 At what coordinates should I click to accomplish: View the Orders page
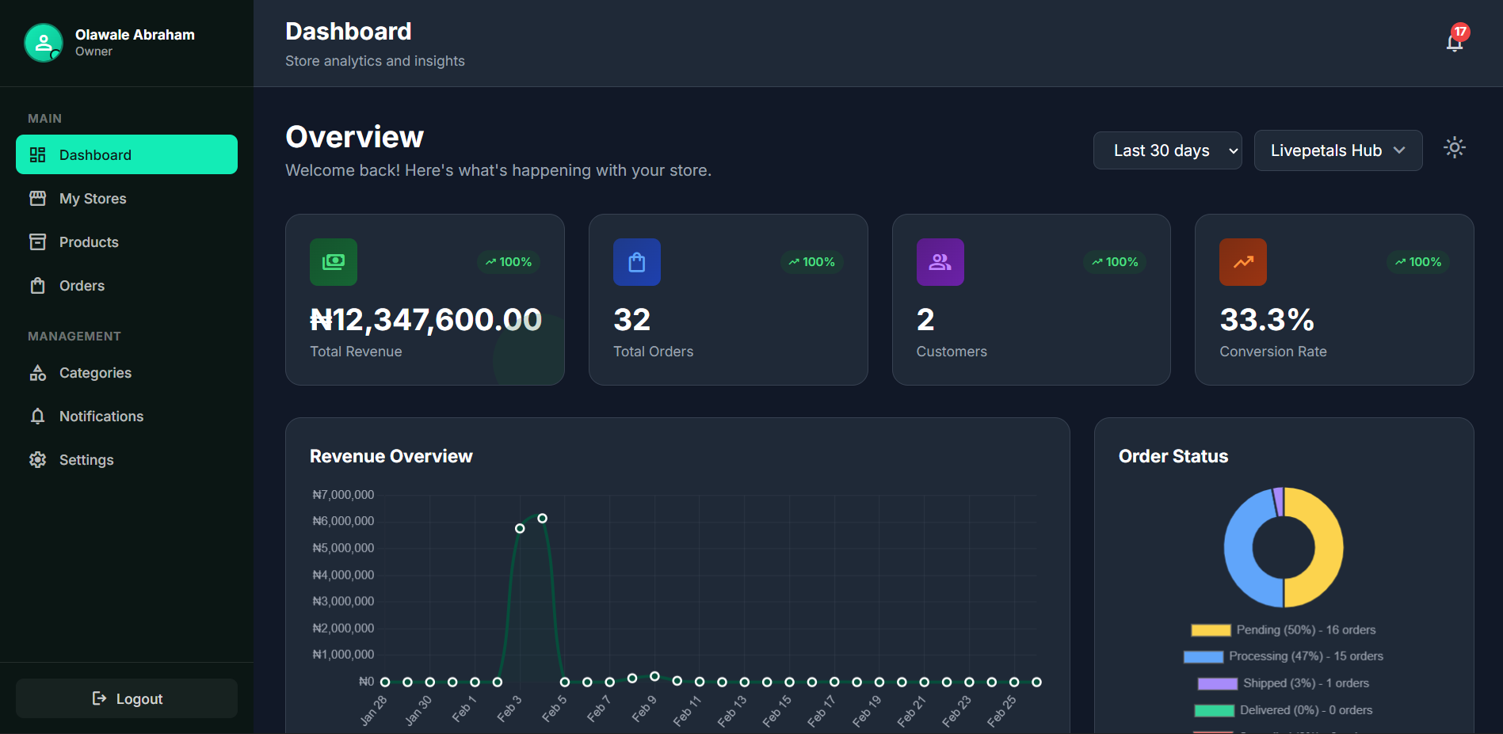coord(82,285)
